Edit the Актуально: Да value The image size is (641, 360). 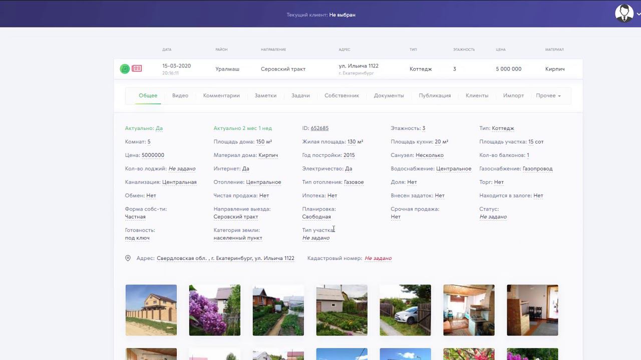tap(159, 128)
